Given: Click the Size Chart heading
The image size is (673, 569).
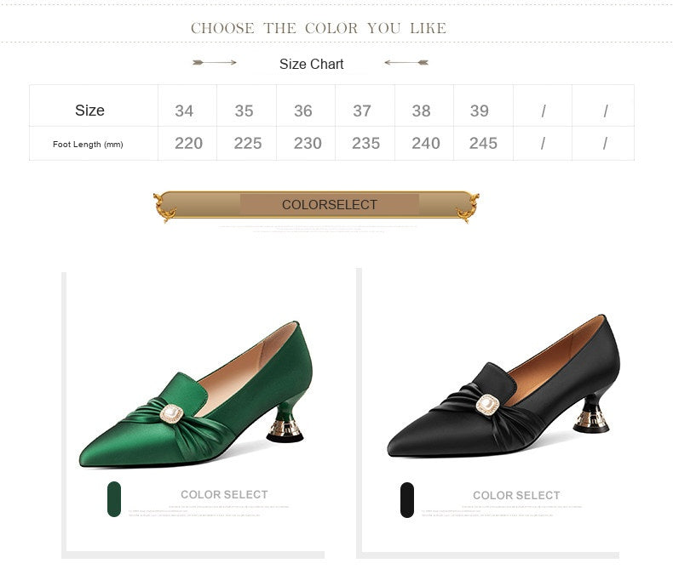Looking at the screenshot, I should tap(311, 65).
